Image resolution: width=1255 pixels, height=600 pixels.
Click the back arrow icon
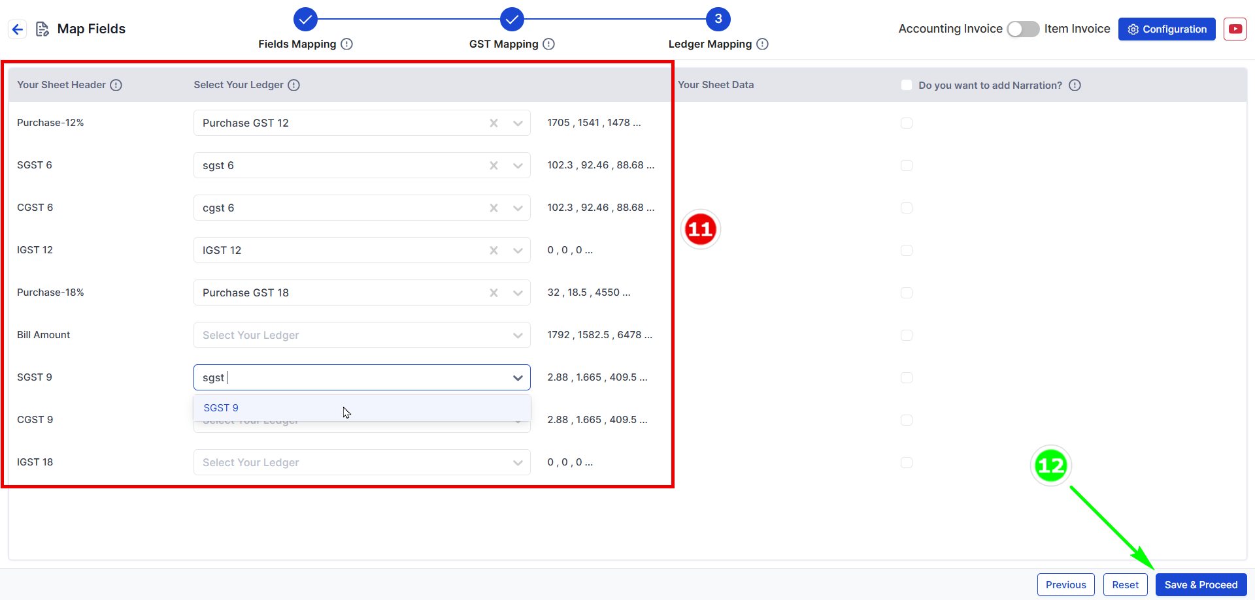18,29
